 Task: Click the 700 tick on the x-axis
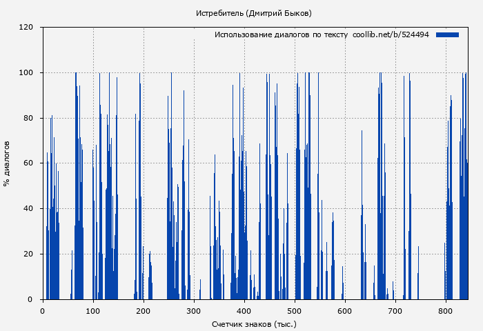point(395,310)
